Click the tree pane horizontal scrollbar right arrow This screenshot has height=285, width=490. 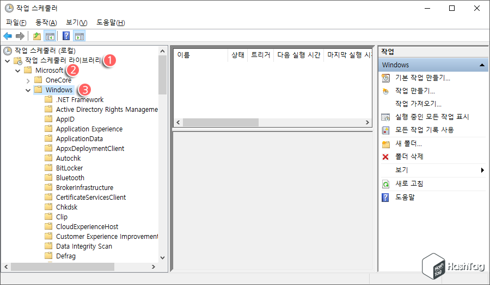(x=153, y=267)
